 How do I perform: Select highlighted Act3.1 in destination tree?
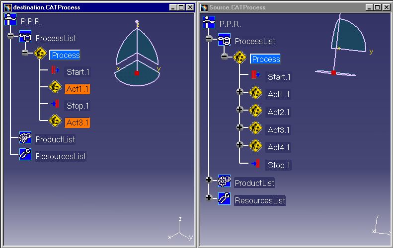(x=78, y=122)
